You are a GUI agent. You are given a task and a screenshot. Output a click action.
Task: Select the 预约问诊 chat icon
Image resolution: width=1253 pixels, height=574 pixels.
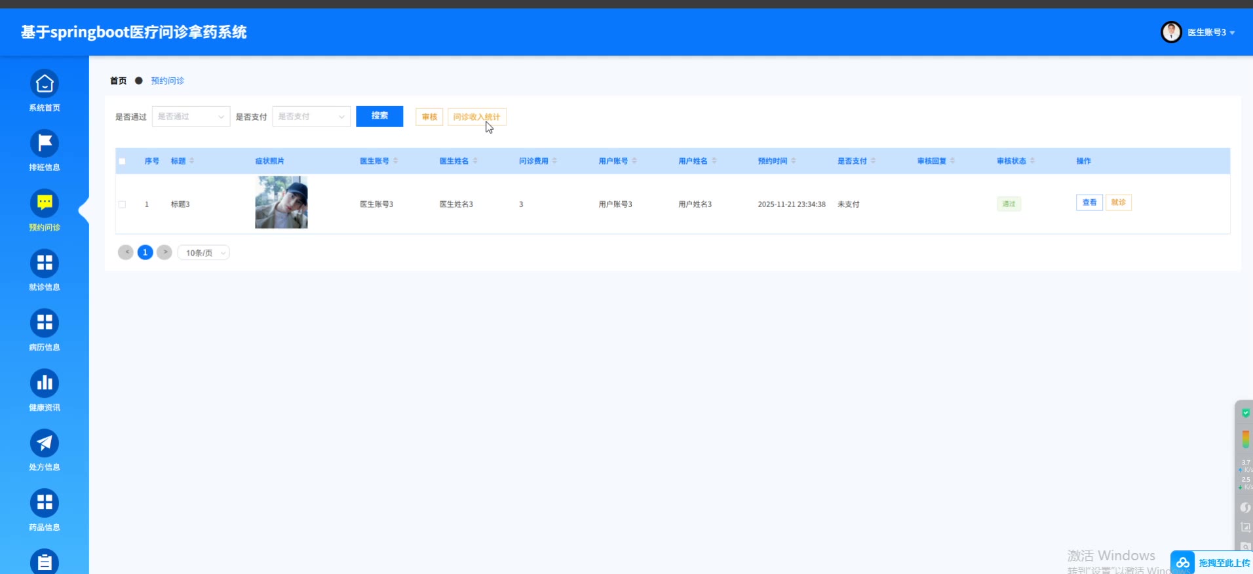[x=45, y=204]
